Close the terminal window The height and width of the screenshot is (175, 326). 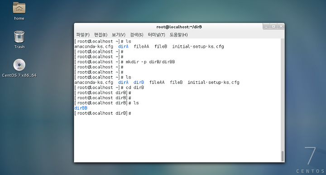pos(281,27)
